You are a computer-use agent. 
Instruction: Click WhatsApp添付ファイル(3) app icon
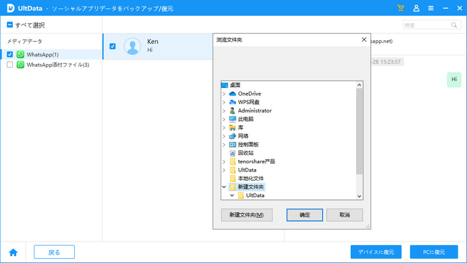[x=20, y=65]
